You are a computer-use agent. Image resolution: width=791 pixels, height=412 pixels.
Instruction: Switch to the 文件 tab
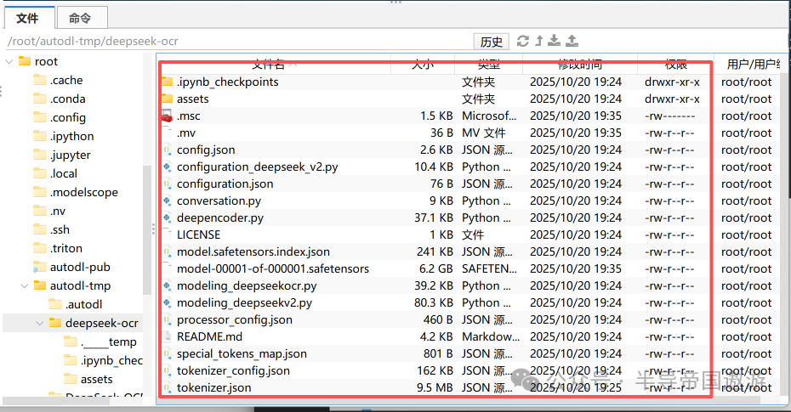(27, 18)
